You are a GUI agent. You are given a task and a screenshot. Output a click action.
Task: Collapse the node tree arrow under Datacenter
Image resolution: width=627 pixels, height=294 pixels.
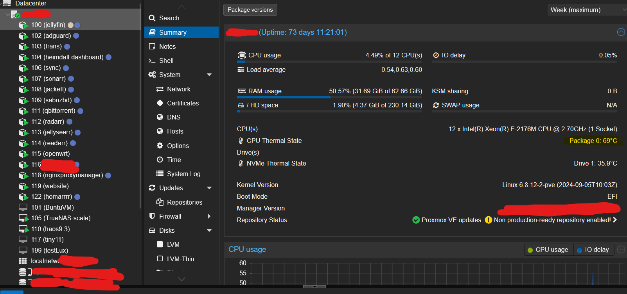[x=7, y=14]
